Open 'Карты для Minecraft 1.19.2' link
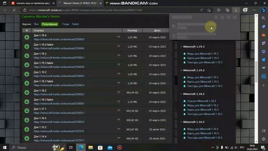This screenshot has height=151, width=268. click(x=203, y=82)
